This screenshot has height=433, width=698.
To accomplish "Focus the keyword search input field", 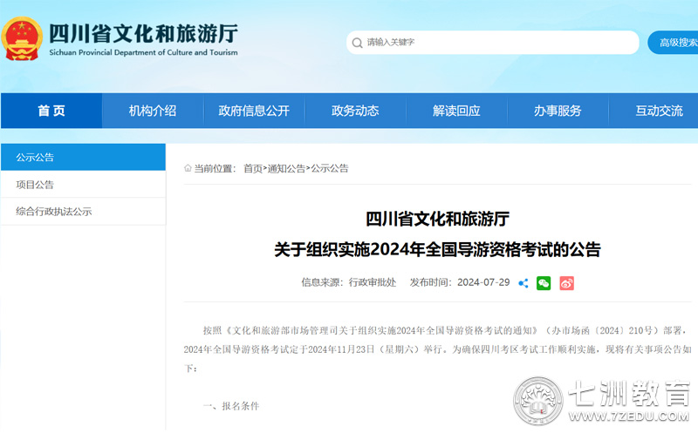I will click(493, 43).
